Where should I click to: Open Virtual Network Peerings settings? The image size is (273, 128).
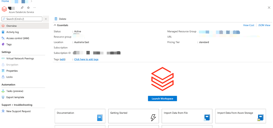(x=20, y=58)
